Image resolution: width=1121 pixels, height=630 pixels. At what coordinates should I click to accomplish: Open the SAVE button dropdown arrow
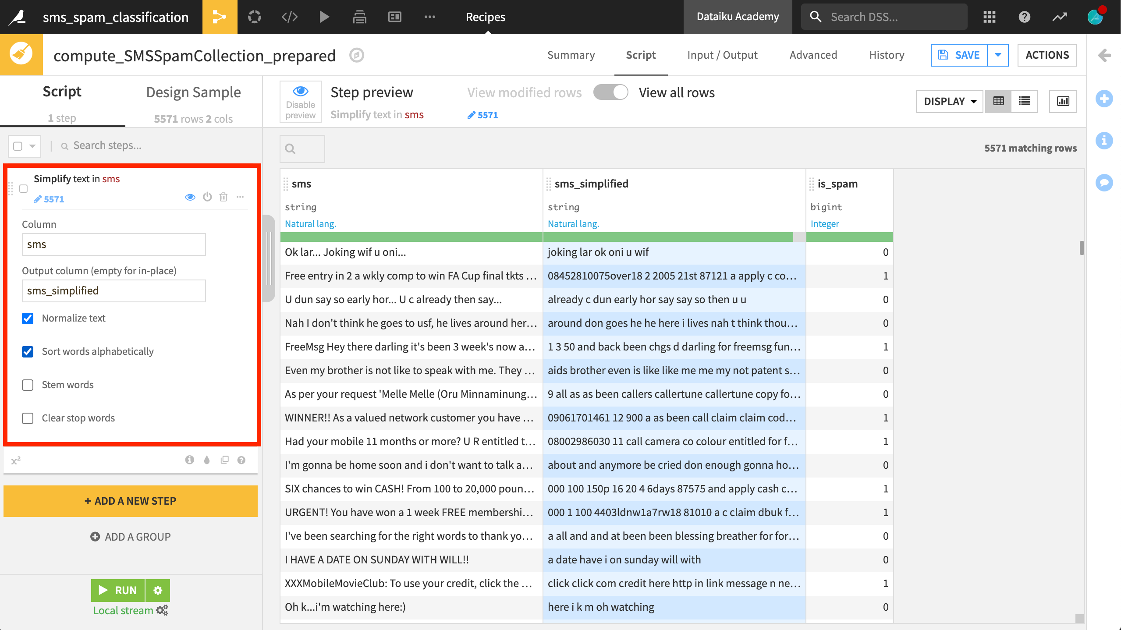[x=998, y=55]
